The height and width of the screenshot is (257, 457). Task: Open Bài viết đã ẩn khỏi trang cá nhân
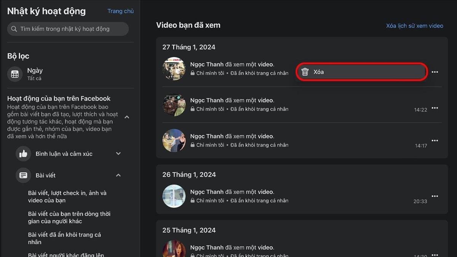(x=64, y=238)
